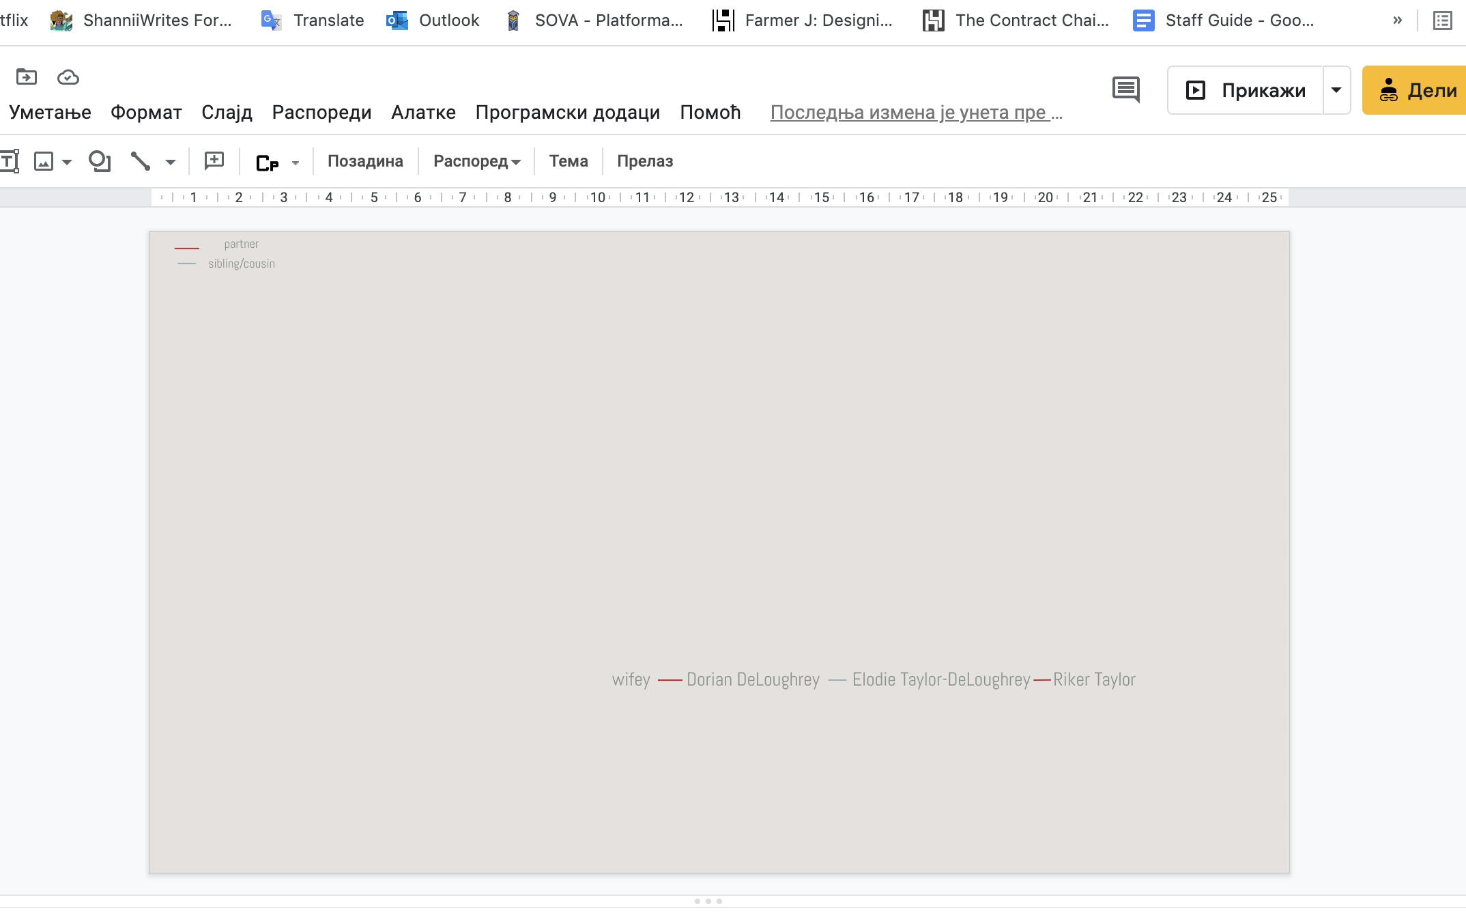
Task: Open the SOVA - Platforma bookmark
Action: pyautogui.click(x=594, y=20)
